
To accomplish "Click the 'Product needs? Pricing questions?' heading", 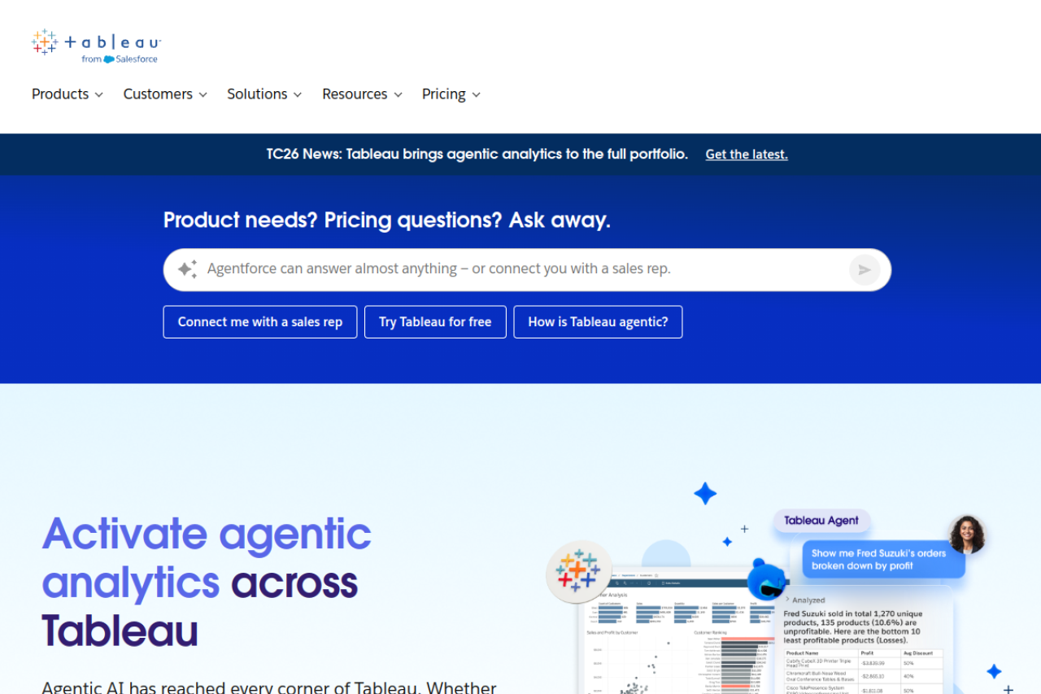I will (x=386, y=220).
